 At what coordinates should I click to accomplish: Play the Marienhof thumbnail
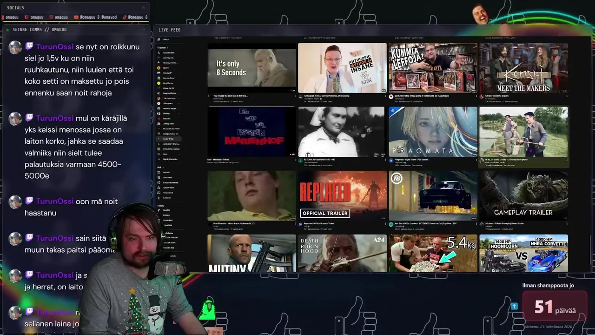pyautogui.click(x=251, y=132)
